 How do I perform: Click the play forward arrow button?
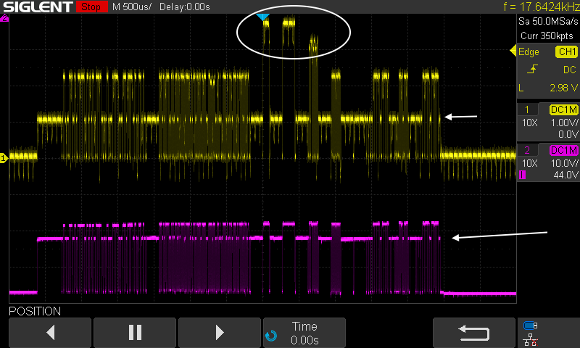point(220,332)
